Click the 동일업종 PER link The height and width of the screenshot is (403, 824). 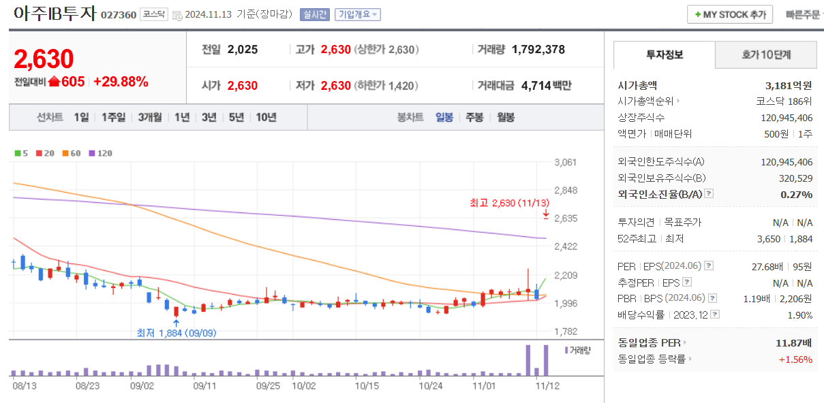tap(650, 342)
